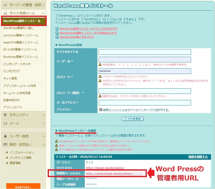215x189 pixels.
Task: Open ownCloud簡単インストール menu item
Action: [21, 35]
